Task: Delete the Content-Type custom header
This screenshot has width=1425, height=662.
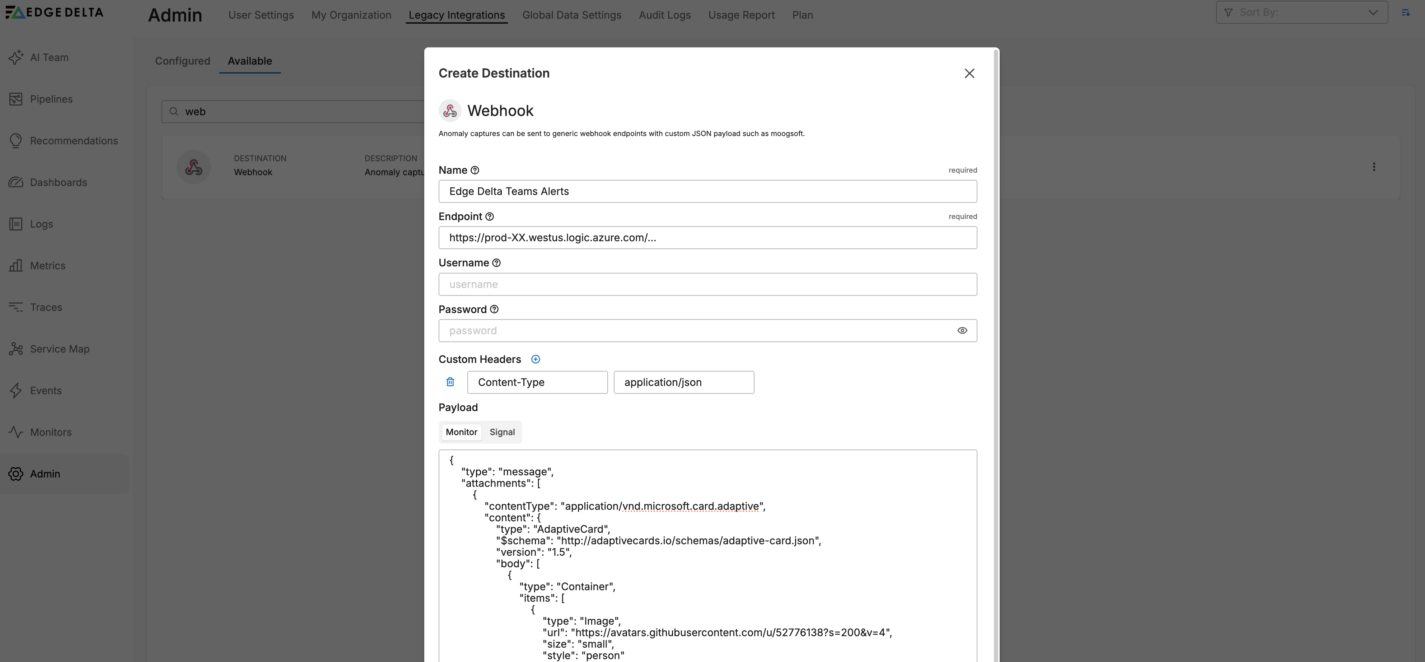Action: pos(450,382)
